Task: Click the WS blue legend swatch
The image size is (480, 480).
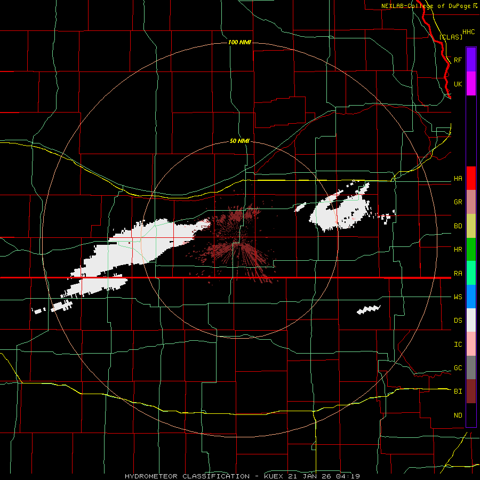Action: click(471, 297)
